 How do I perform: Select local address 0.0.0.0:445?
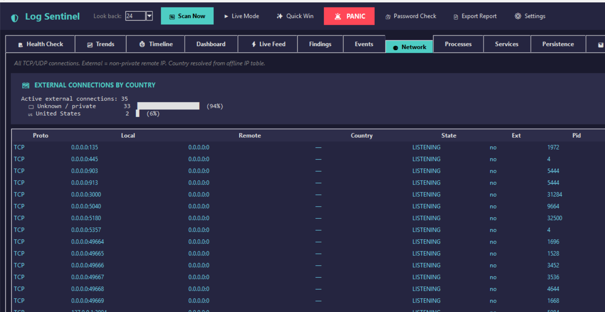(85, 159)
